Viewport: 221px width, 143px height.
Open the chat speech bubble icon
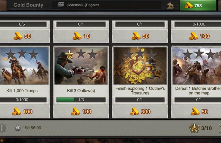(x=61, y=5)
